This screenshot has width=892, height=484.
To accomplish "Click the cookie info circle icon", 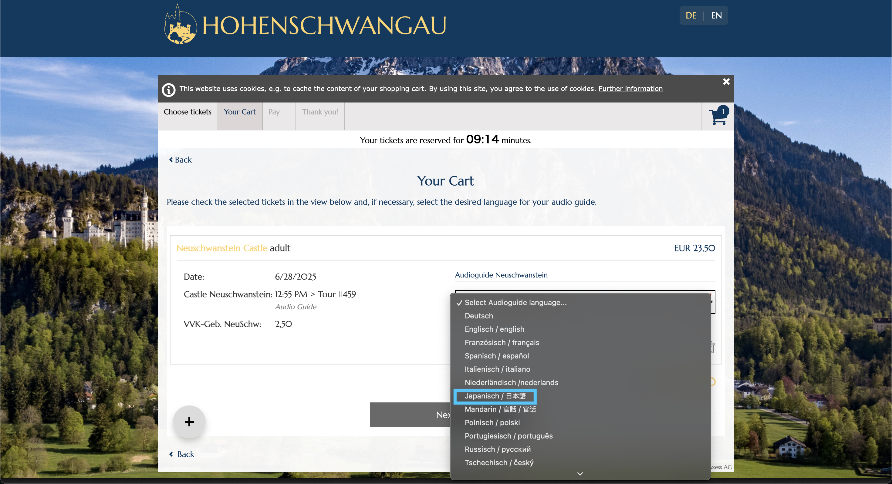I will [169, 90].
